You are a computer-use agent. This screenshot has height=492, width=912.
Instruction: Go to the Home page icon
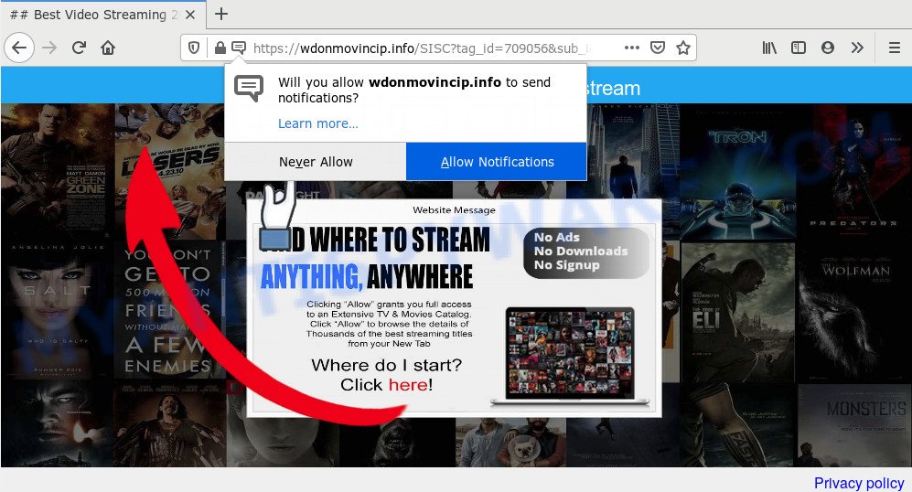[108, 48]
